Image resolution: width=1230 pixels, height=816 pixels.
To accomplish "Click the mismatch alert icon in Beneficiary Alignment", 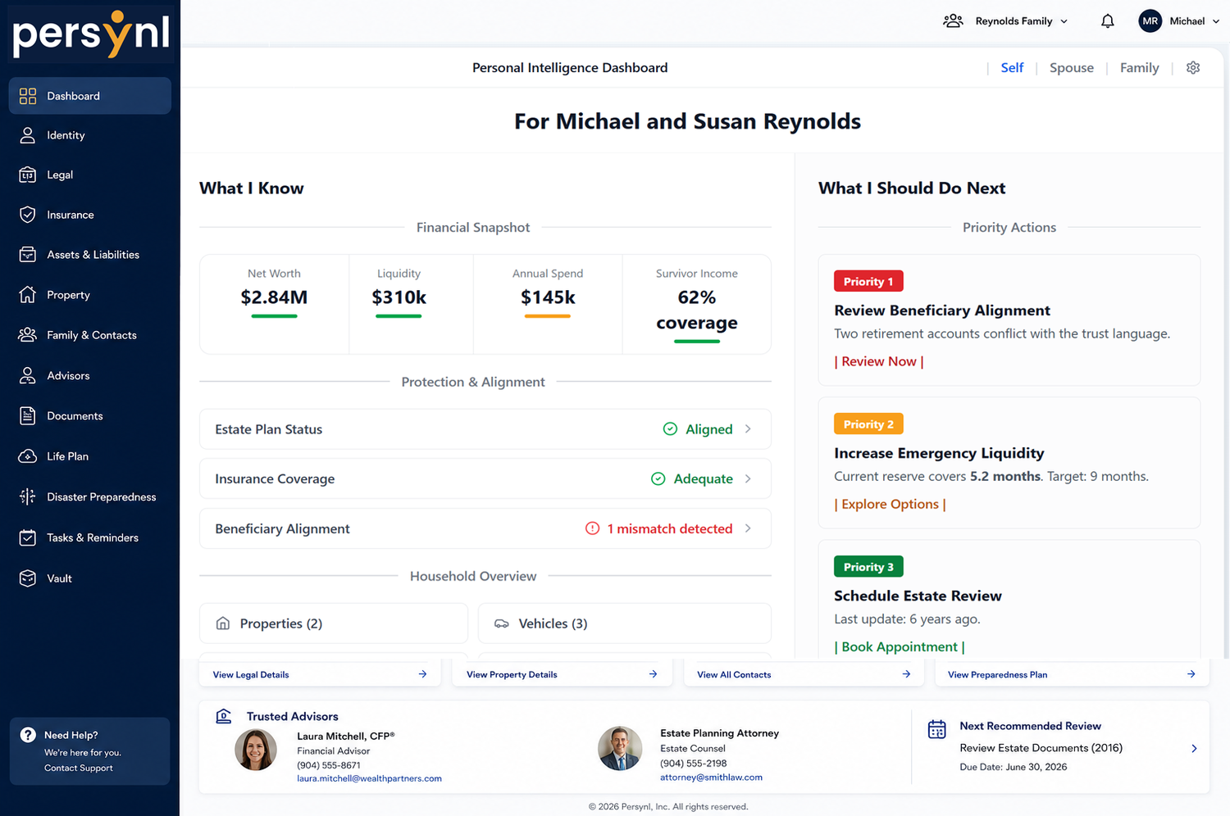I will [592, 528].
